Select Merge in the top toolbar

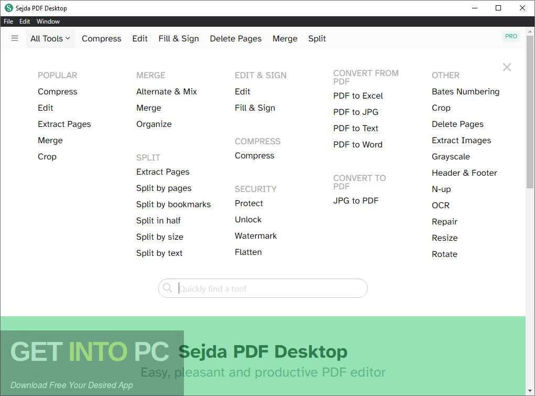285,39
